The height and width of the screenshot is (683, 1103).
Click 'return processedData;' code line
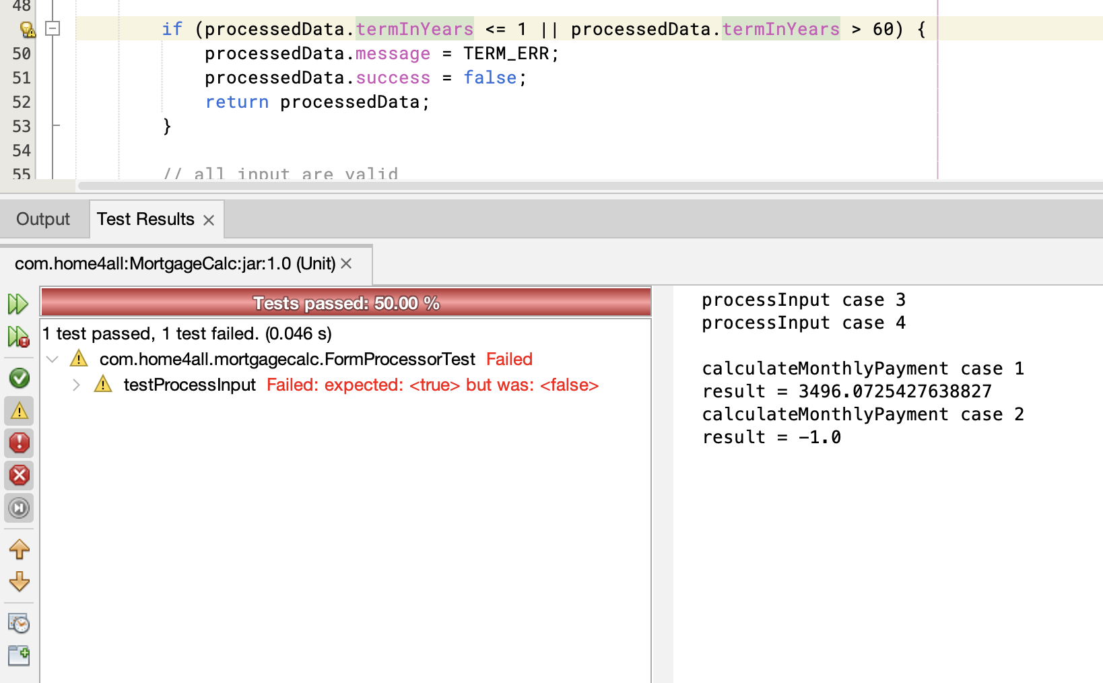317,102
